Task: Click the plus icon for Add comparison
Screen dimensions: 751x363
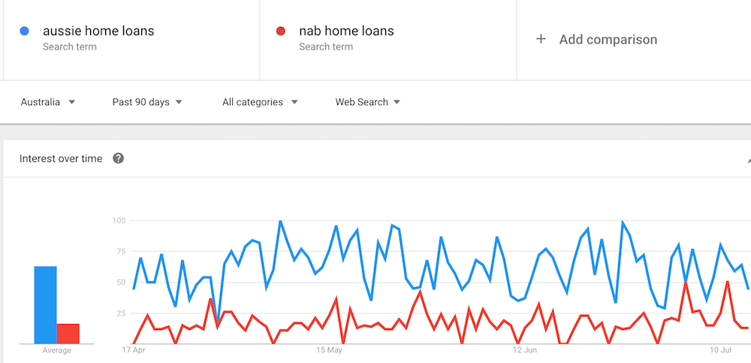Action: point(541,39)
